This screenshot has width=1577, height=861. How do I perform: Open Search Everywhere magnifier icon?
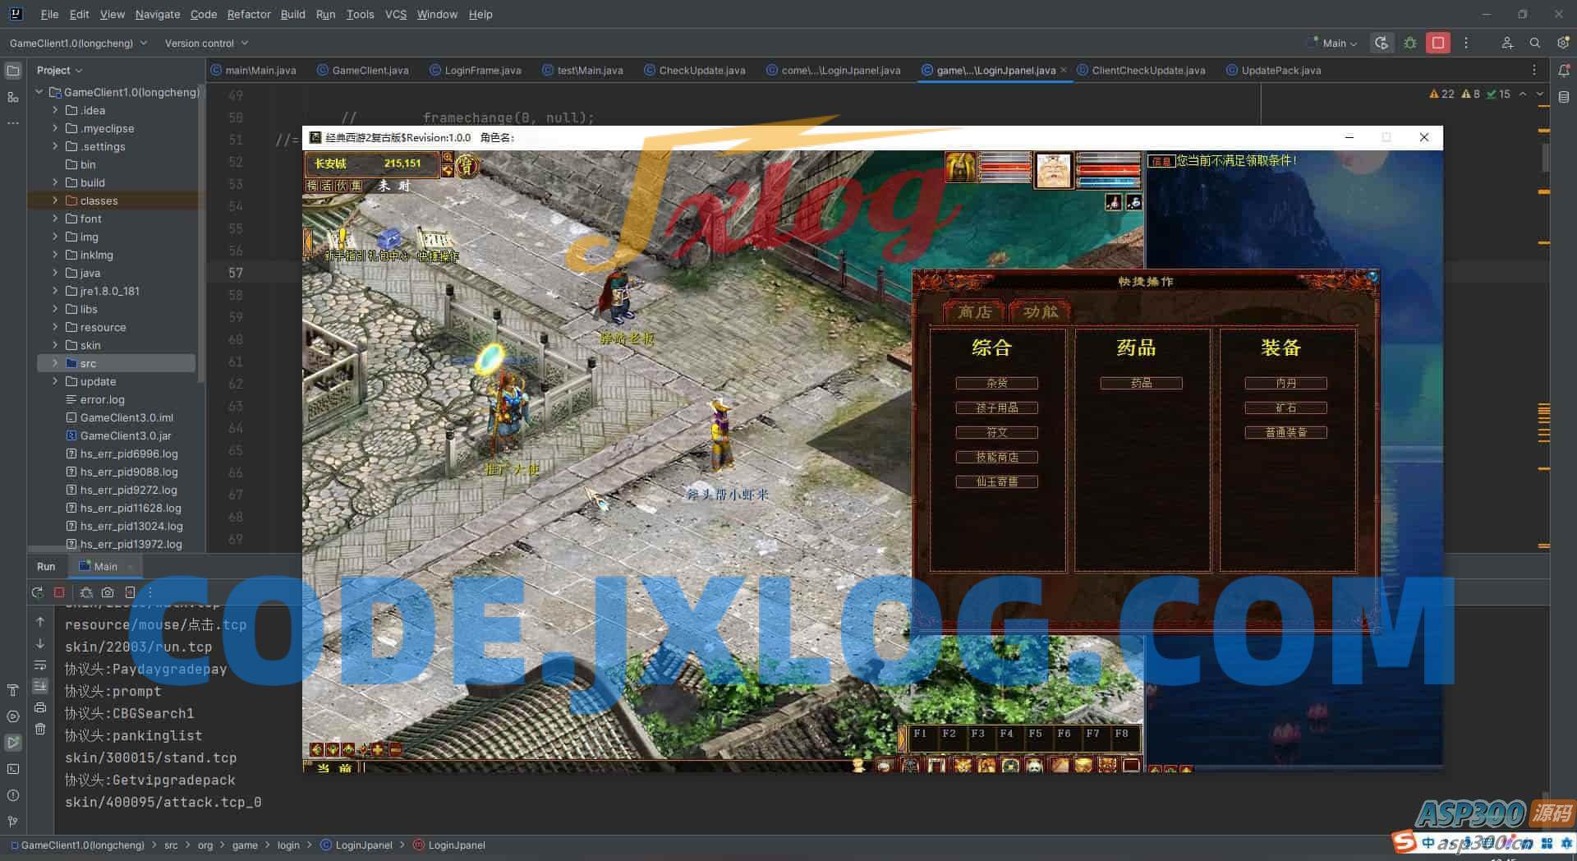pyautogui.click(x=1534, y=43)
